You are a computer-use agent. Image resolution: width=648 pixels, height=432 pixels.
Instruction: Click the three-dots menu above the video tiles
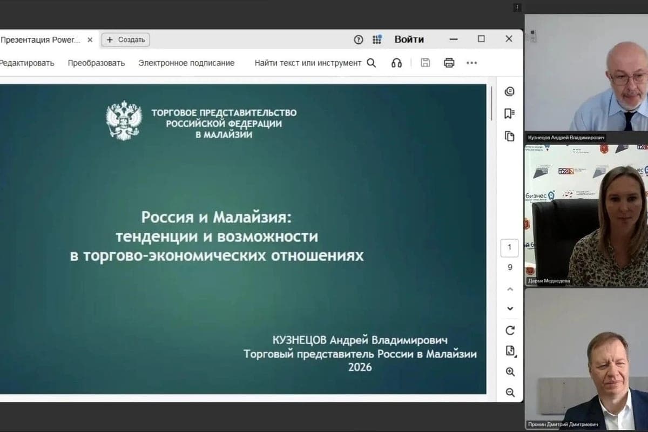click(517, 8)
